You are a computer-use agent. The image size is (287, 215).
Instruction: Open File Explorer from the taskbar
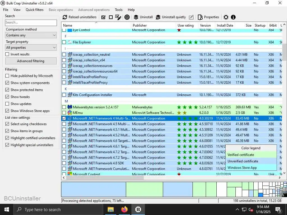[110, 209]
